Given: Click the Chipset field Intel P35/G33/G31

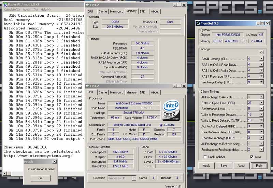Looking at the screenshot, I should point(228,35).
